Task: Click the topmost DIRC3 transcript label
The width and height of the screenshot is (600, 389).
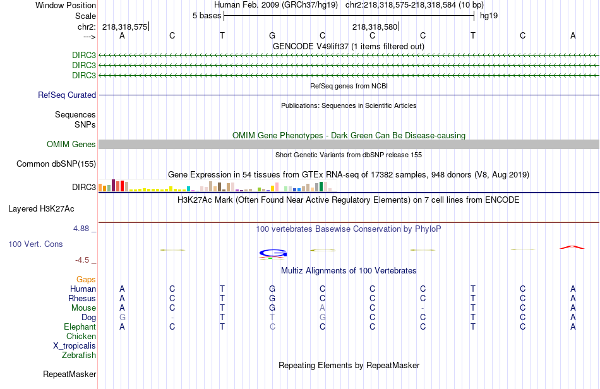Action: (x=84, y=55)
